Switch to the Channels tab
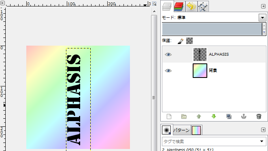The width and height of the screenshot is (268, 151). coord(179,6)
